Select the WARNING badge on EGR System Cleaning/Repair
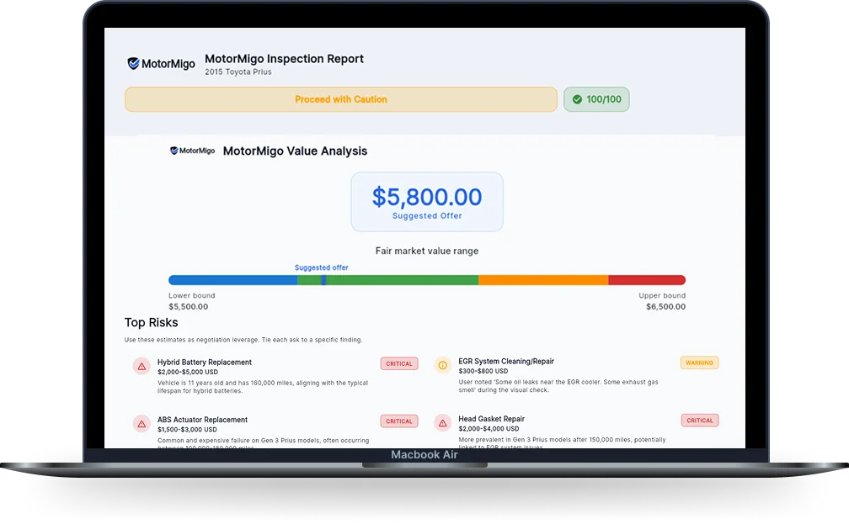Viewport: 849px width, 524px height. tap(699, 363)
